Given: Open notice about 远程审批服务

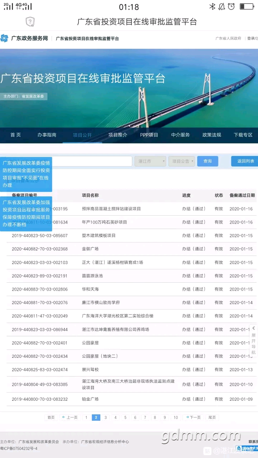Looking at the screenshot, I should pos(26,213).
